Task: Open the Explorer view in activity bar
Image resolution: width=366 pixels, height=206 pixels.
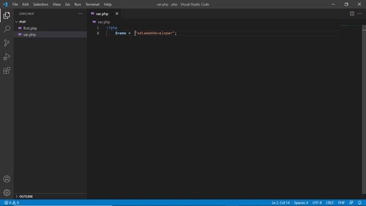Action: pyautogui.click(x=7, y=15)
